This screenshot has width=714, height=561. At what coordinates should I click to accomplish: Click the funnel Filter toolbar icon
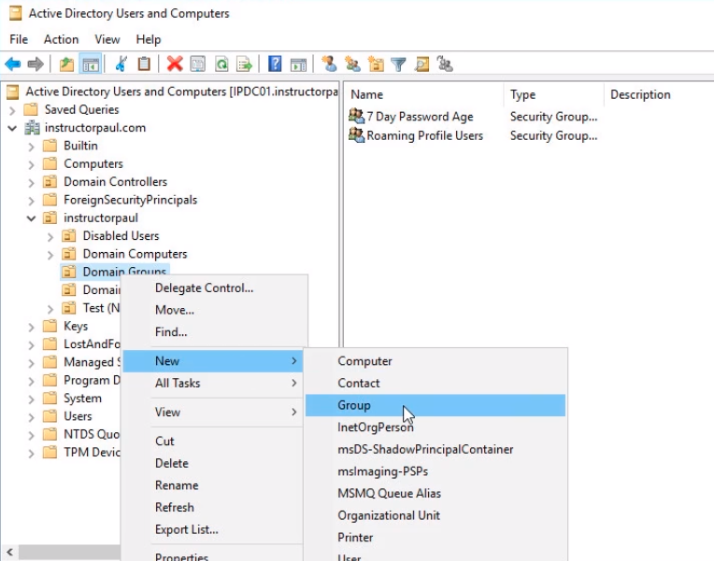(399, 64)
